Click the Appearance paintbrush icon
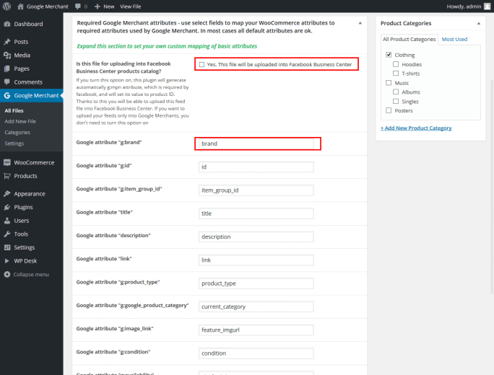The width and height of the screenshot is (494, 375). (x=7, y=194)
